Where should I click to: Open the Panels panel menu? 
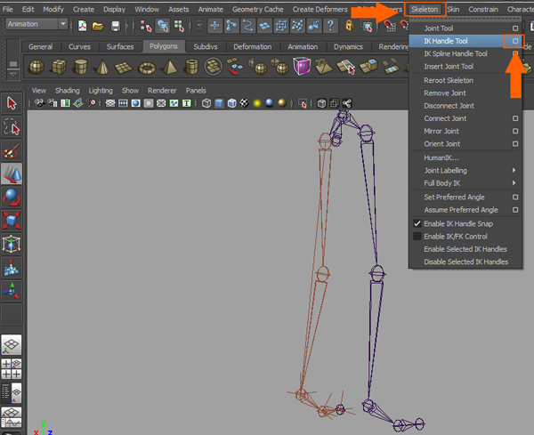[196, 91]
